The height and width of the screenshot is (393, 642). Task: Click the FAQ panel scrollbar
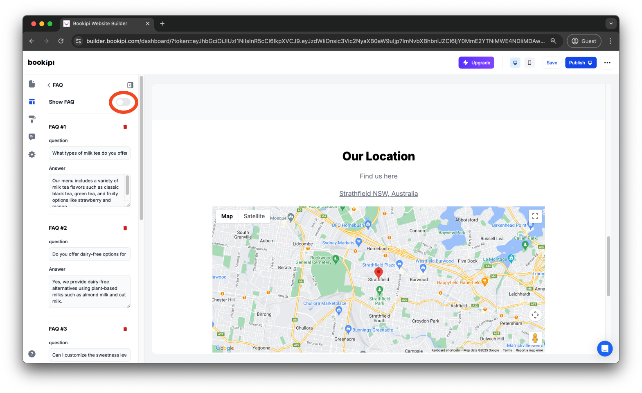point(141,148)
